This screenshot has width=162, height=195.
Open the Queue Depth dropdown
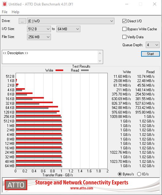pos(152,45)
